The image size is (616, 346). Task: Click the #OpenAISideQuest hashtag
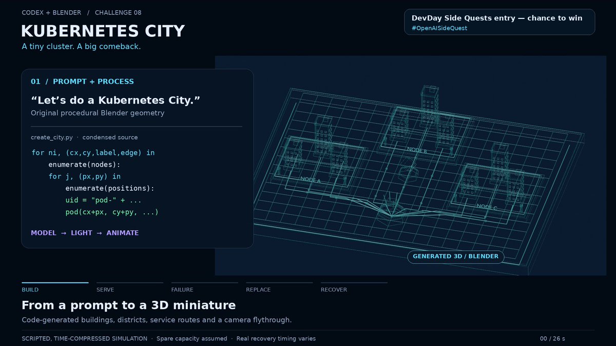439,28
